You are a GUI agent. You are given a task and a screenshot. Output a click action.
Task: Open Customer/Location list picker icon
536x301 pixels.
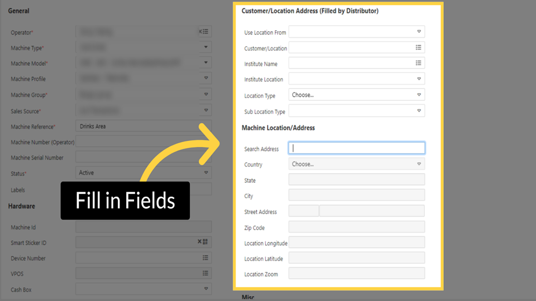(x=418, y=48)
